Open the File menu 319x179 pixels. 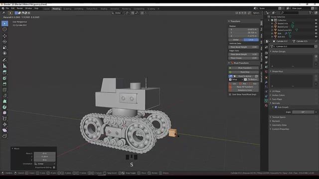click(x=7, y=8)
